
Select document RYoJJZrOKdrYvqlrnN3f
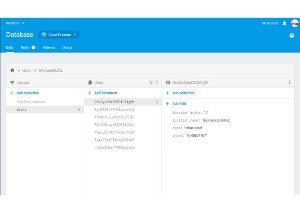[114, 132]
